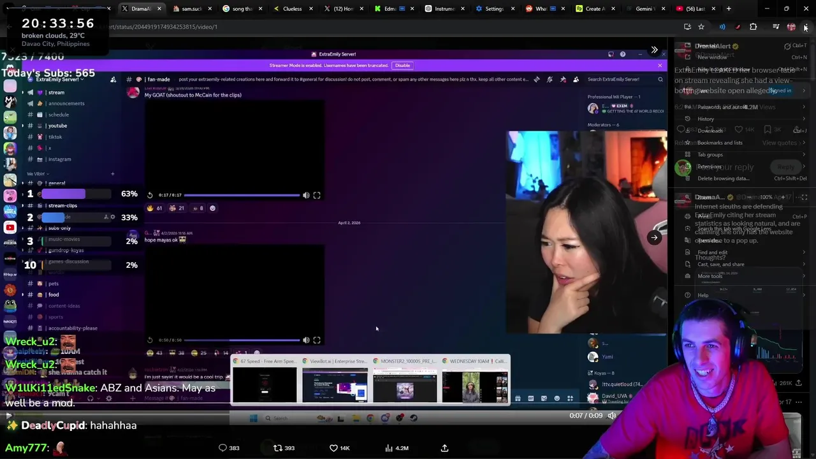
Task: Switch to the Clueless browser tab
Action: coord(292,8)
